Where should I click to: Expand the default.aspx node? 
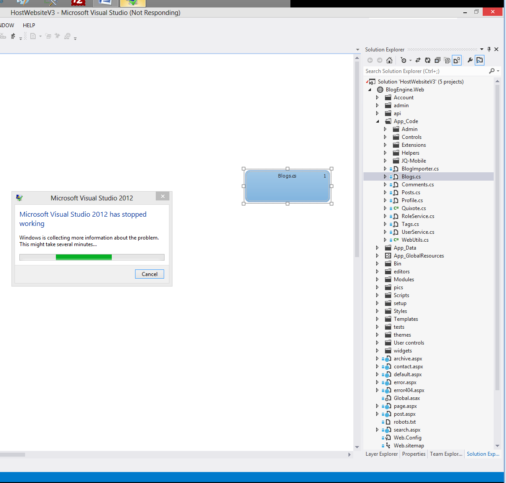point(377,374)
